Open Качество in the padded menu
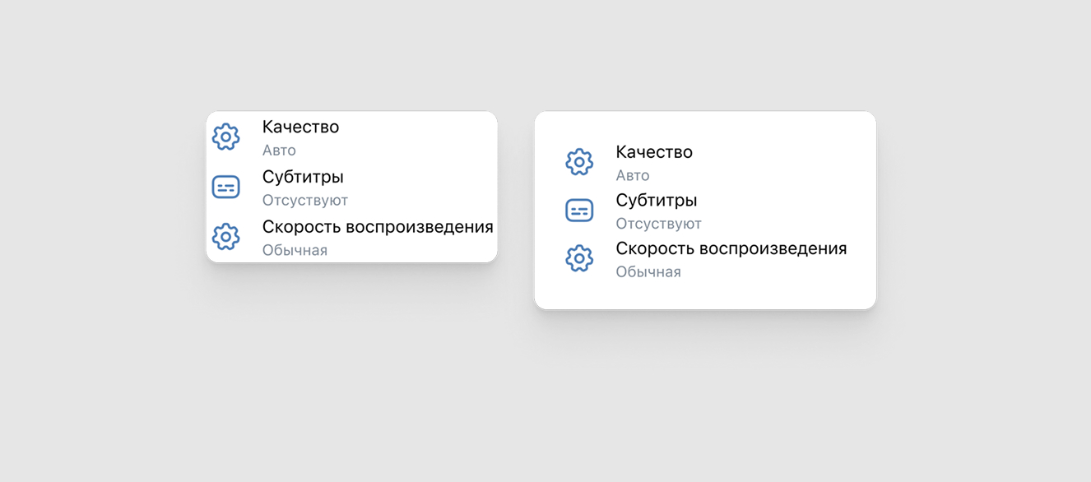Image resolution: width=1091 pixels, height=482 pixels. (x=654, y=152)
